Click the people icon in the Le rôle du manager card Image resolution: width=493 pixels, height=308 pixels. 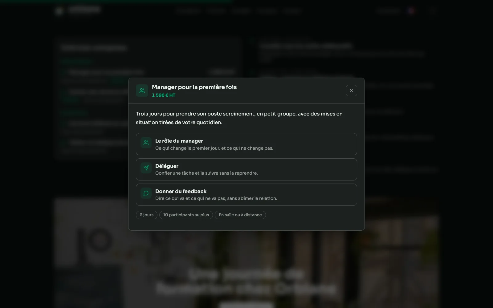point(146,143)
